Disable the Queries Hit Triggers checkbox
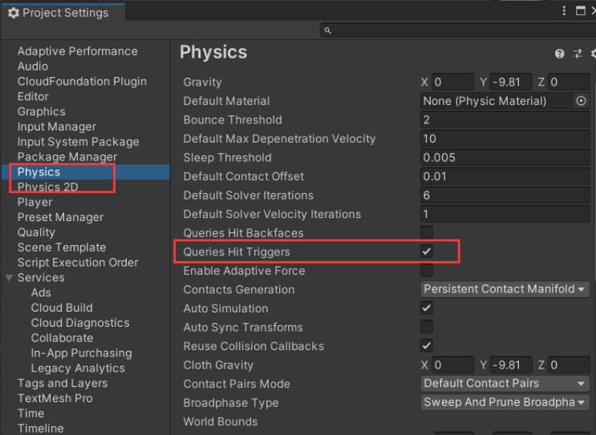This screenshot has height=435, width=596. 427,252
